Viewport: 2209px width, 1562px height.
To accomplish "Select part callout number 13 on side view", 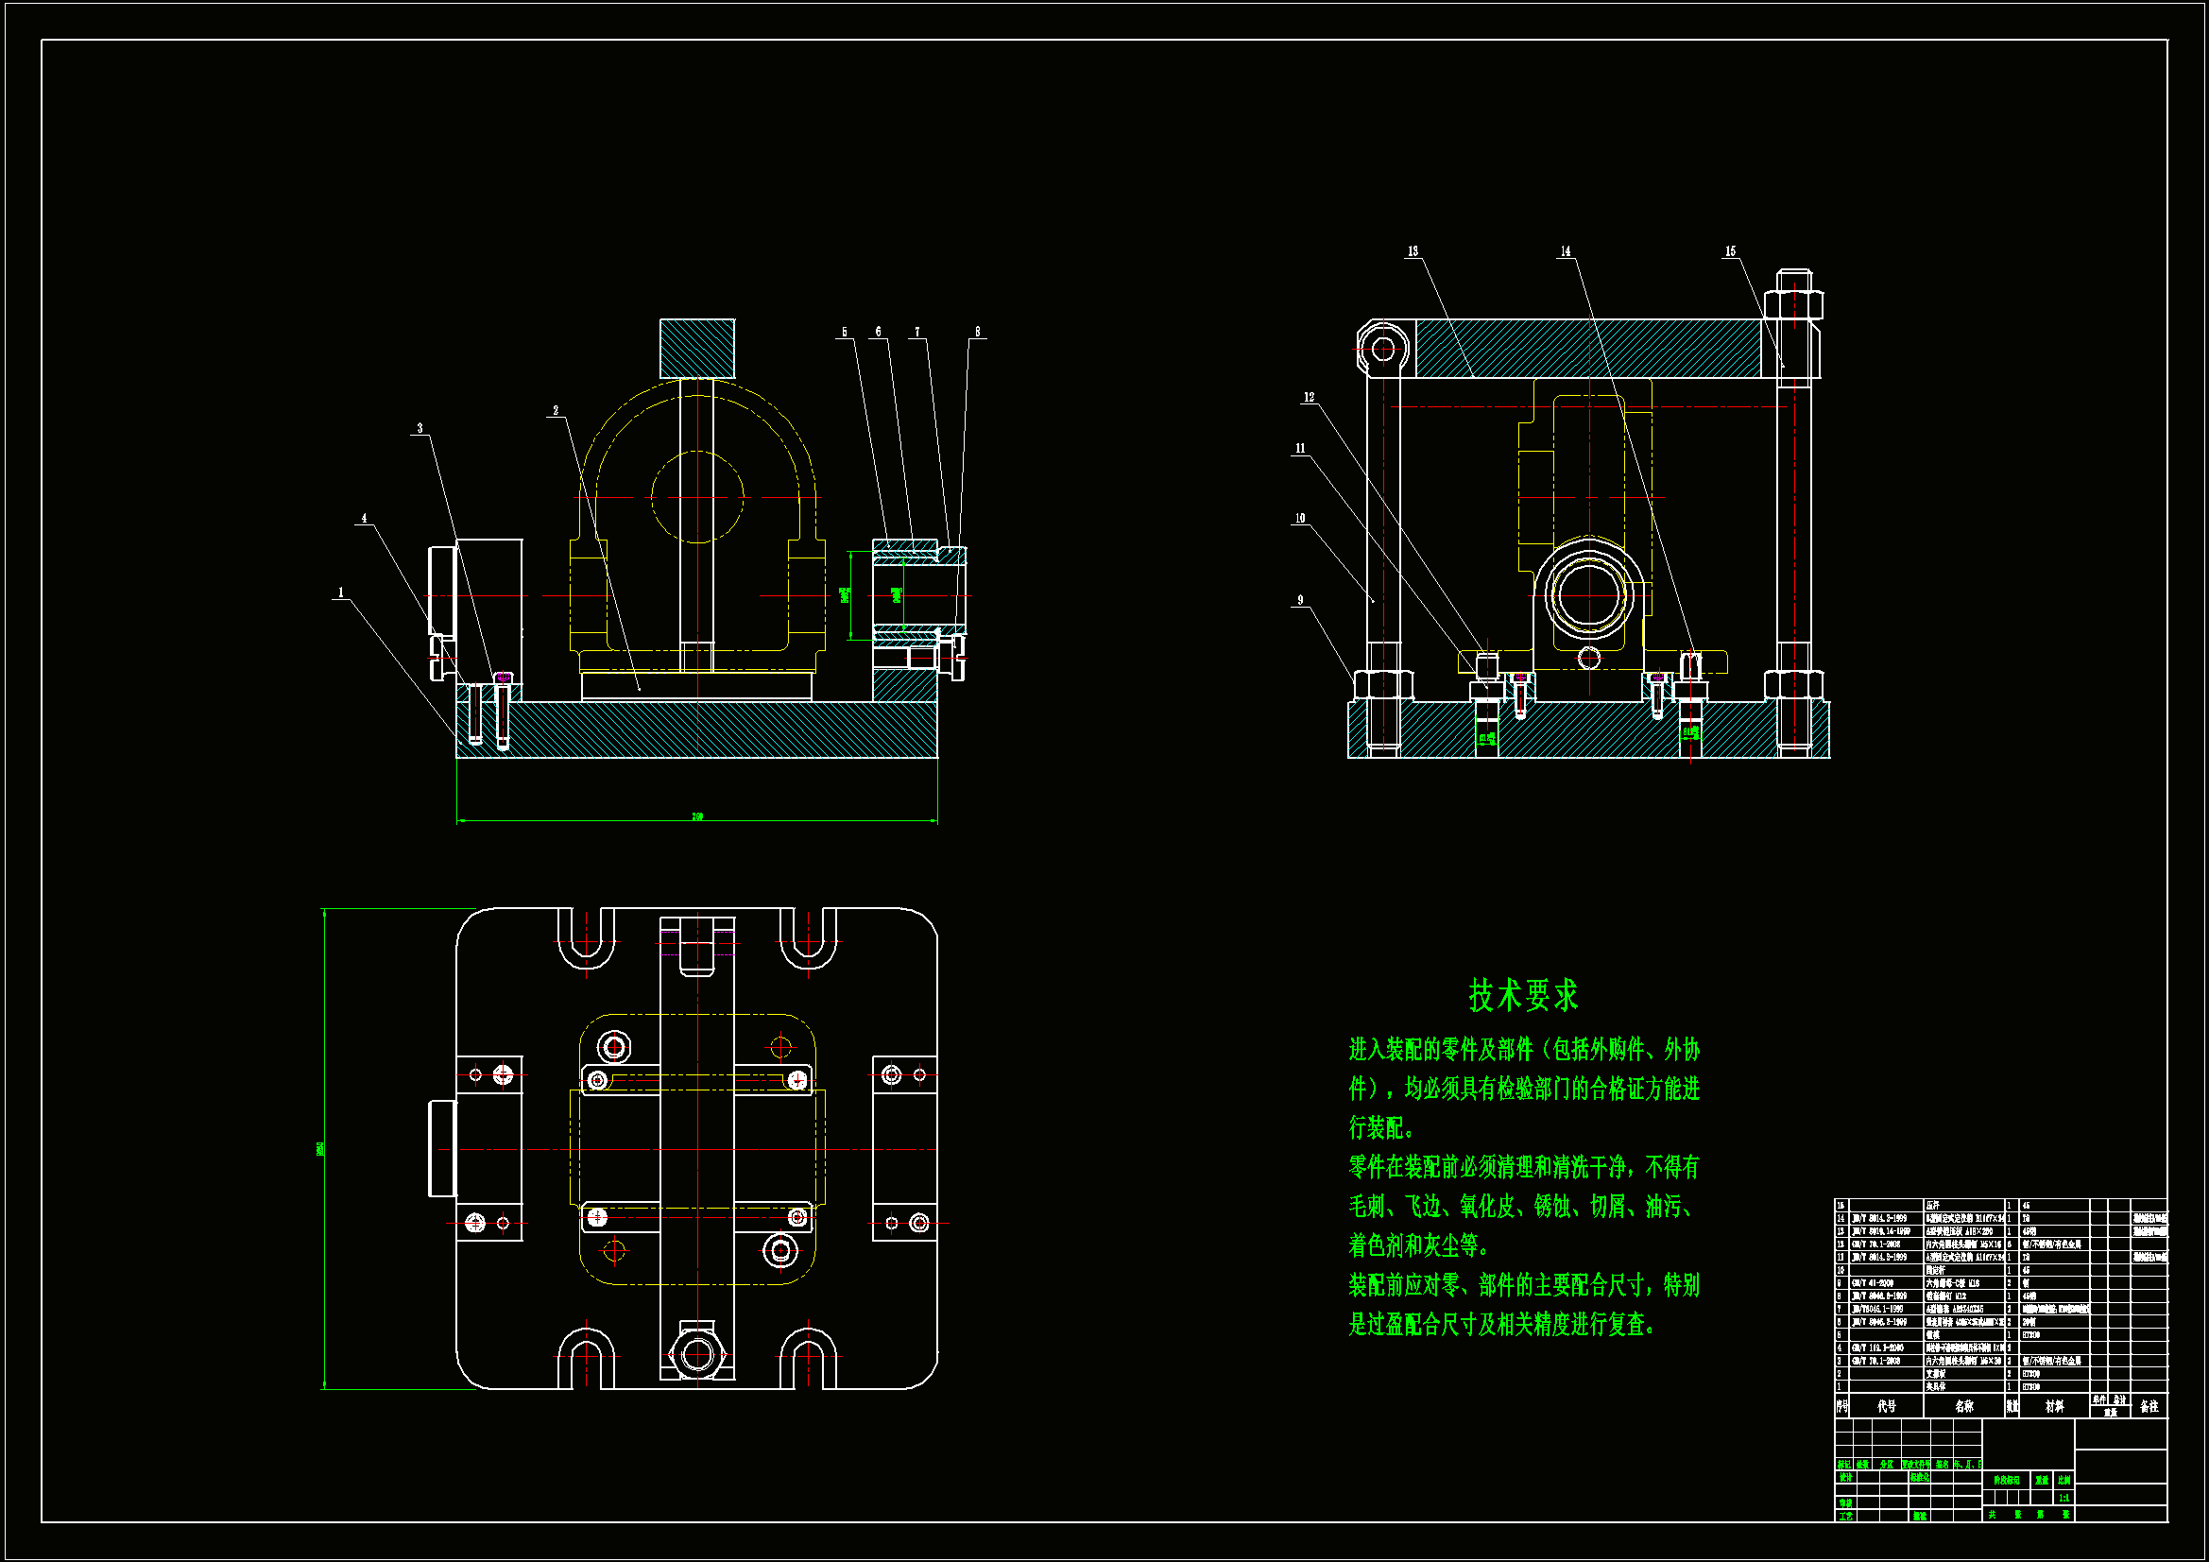I will click(x=1413, y=251).
